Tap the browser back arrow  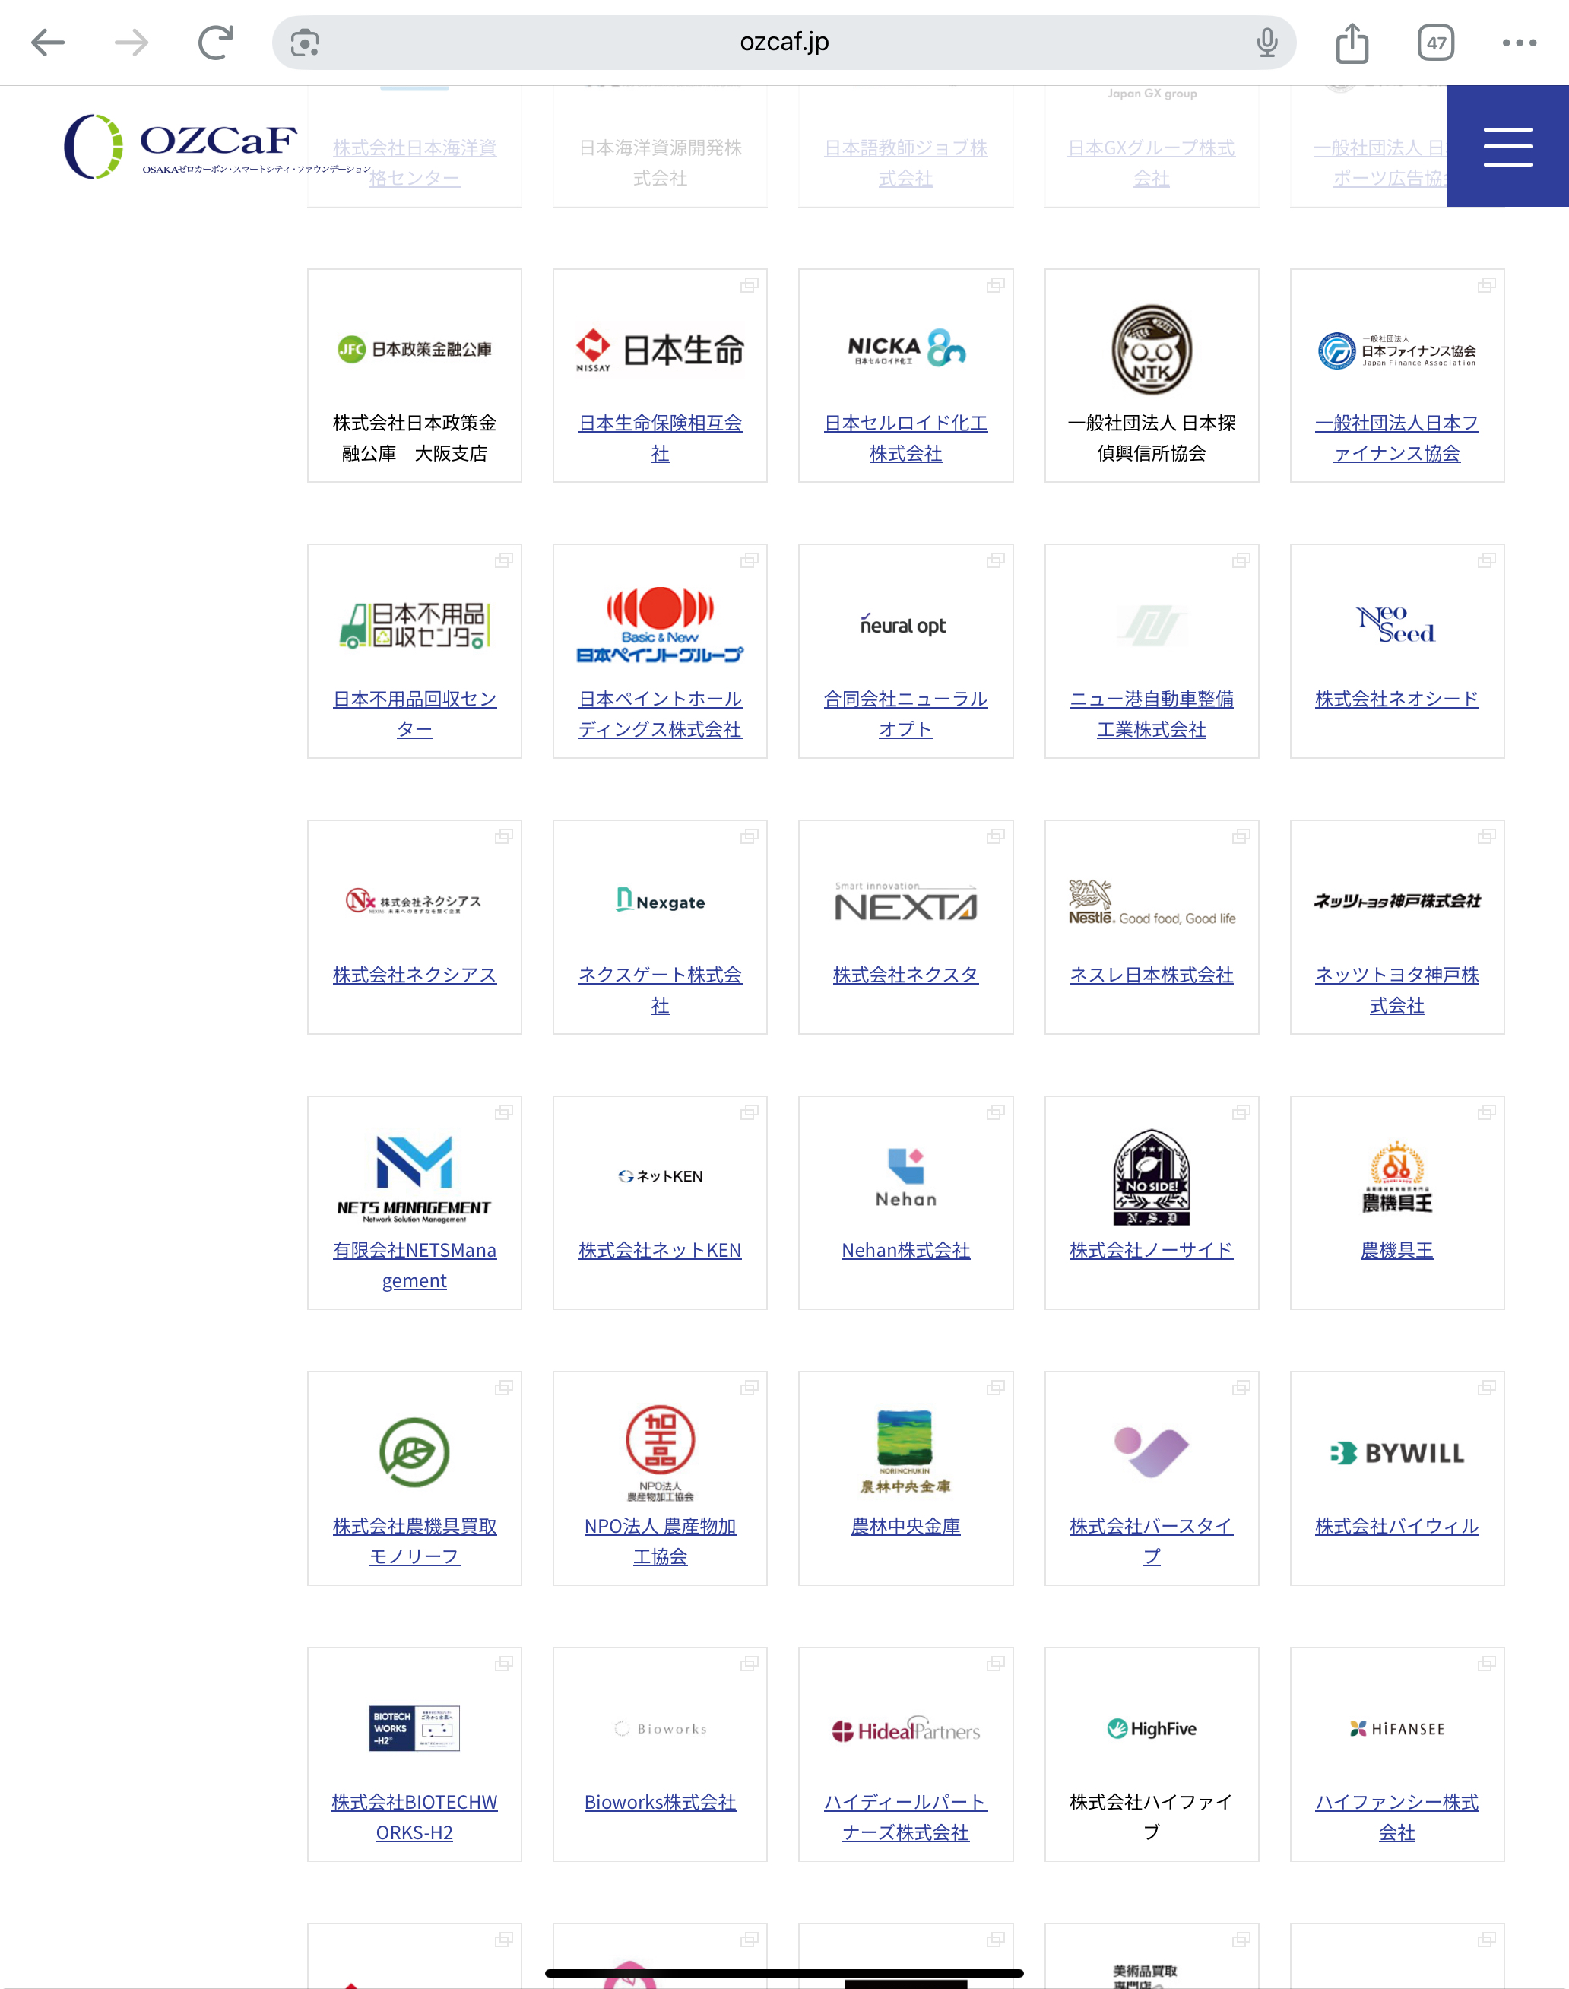point(48,43)
